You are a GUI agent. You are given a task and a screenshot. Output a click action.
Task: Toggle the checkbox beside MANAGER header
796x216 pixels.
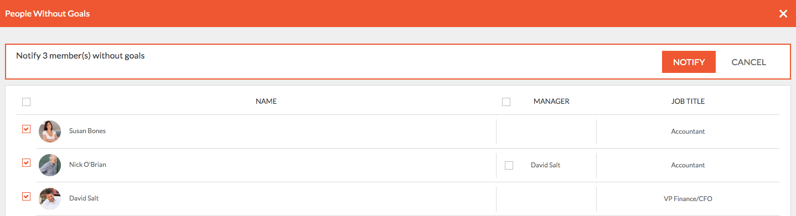(x=506, y=102)
